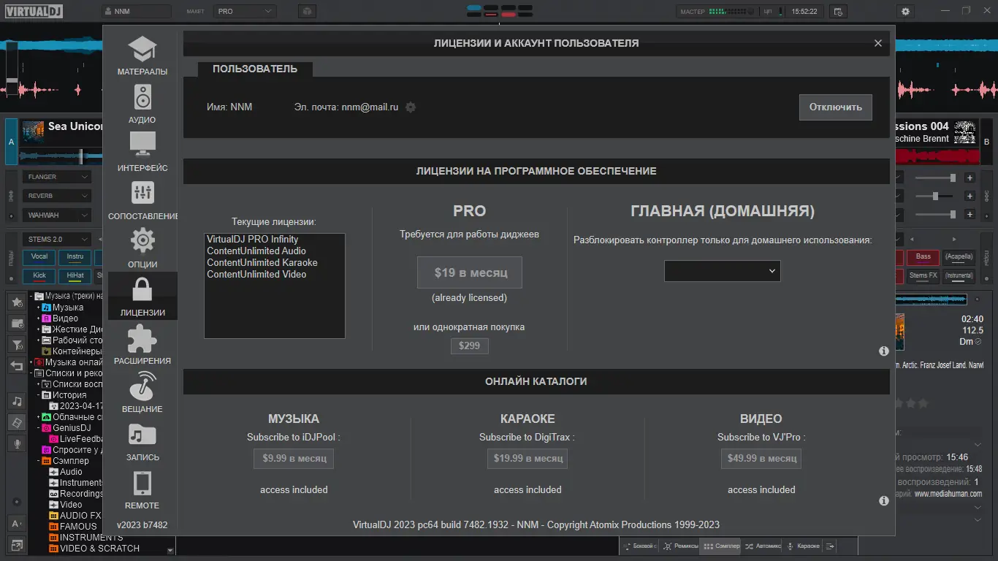Open the home controller unlock dropdown

[722, 271]
